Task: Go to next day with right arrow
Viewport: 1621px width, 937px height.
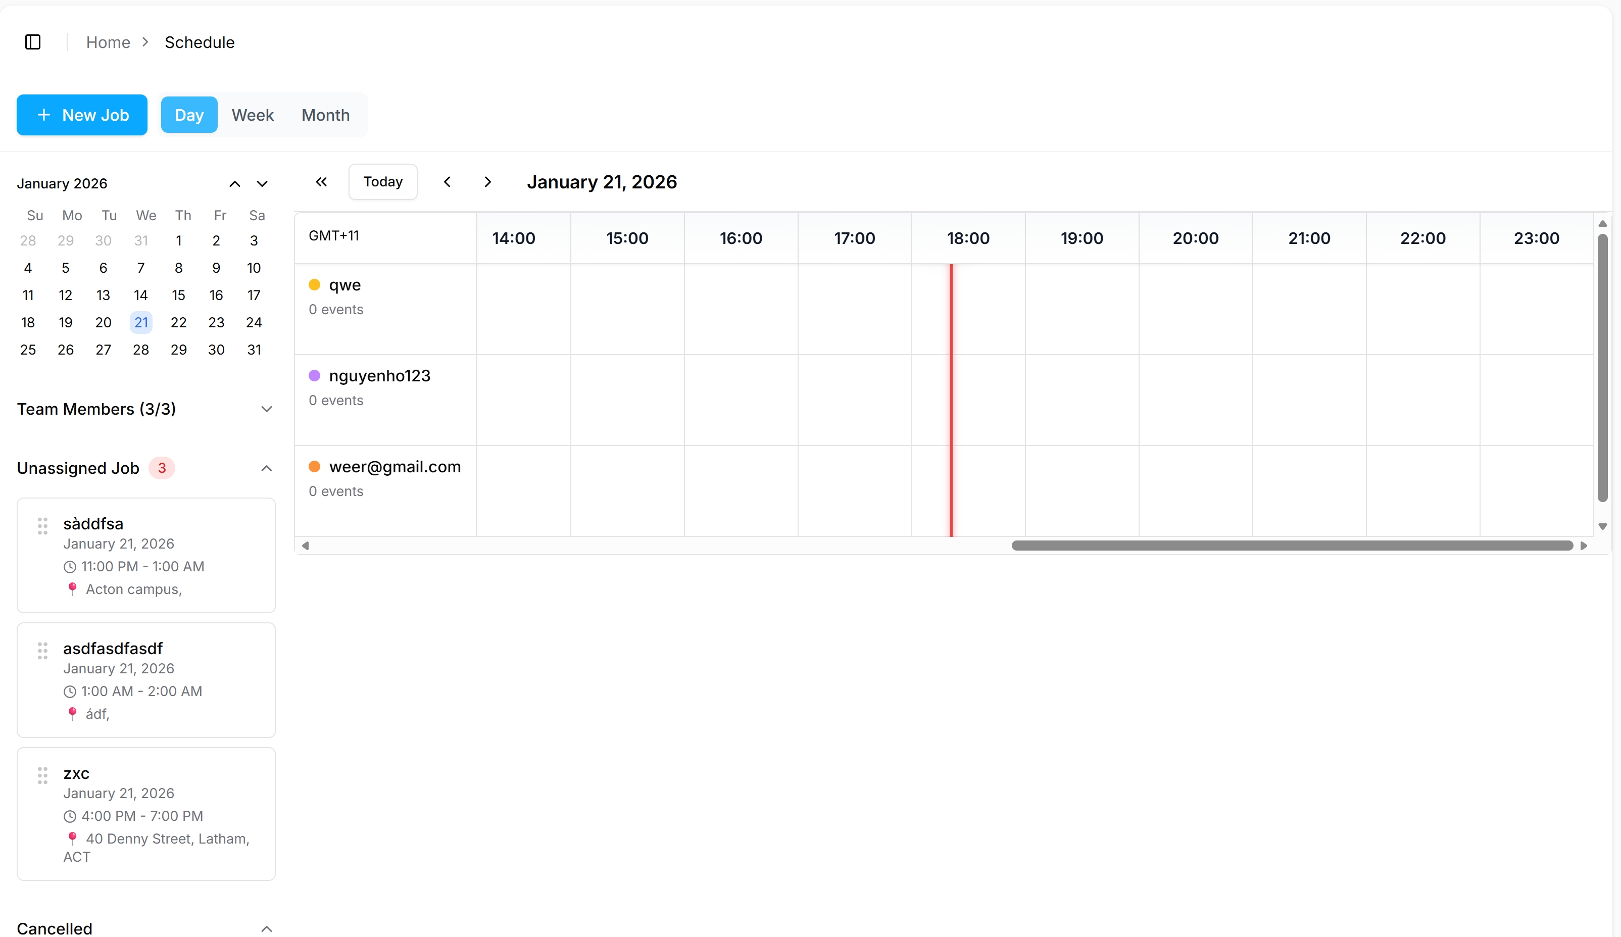Action: point(488,181)
